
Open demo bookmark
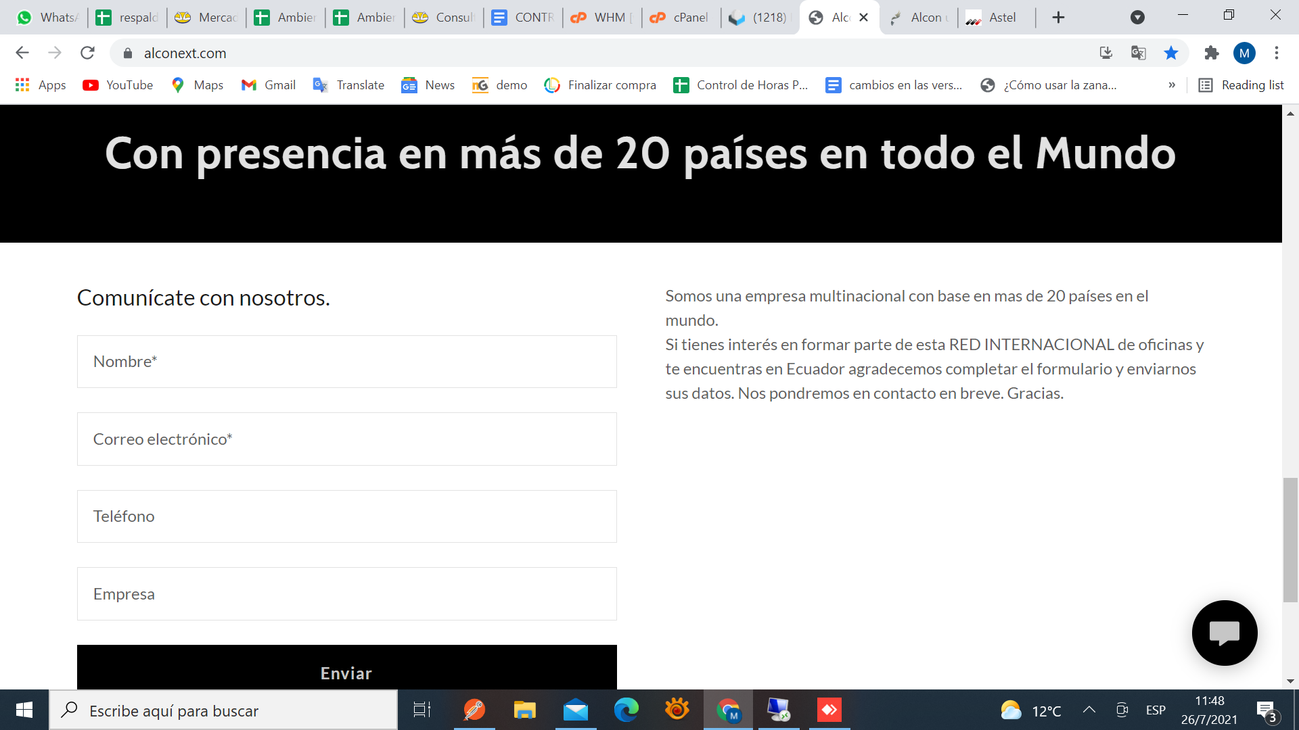pos(500,85)
